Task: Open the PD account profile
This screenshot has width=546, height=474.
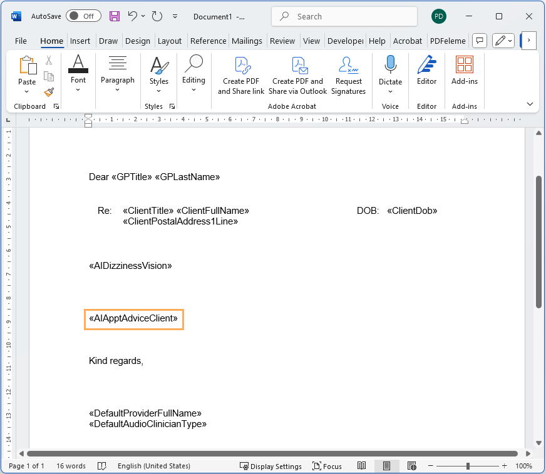Action: (439, 16)
